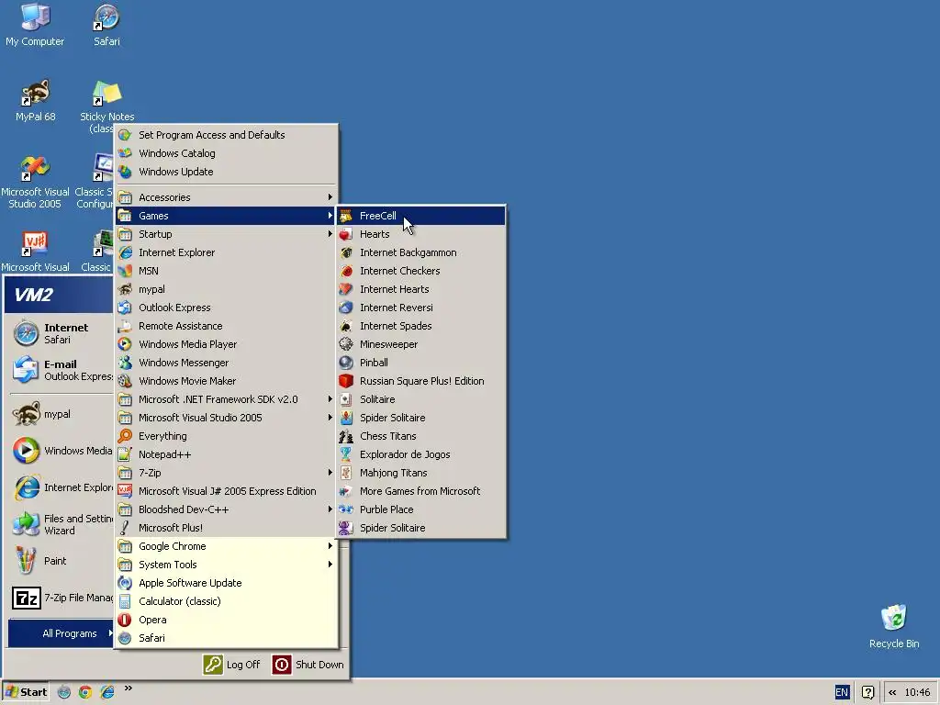This screenshot has height=705, width=940.
Task: Open Mahjong Titans
Action: [421, 473]
